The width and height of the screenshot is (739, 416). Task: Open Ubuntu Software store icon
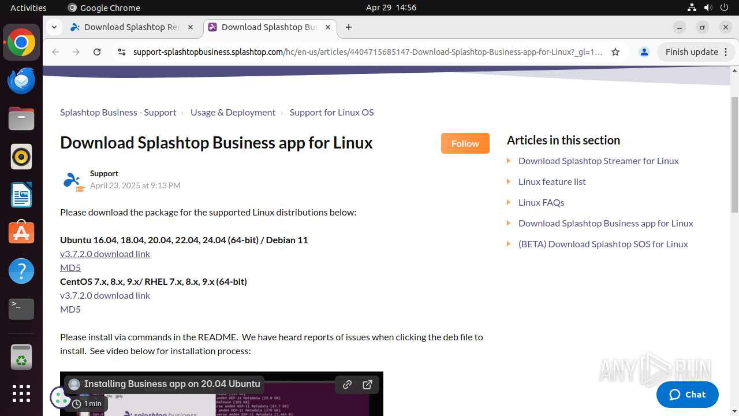pos(21,233)
